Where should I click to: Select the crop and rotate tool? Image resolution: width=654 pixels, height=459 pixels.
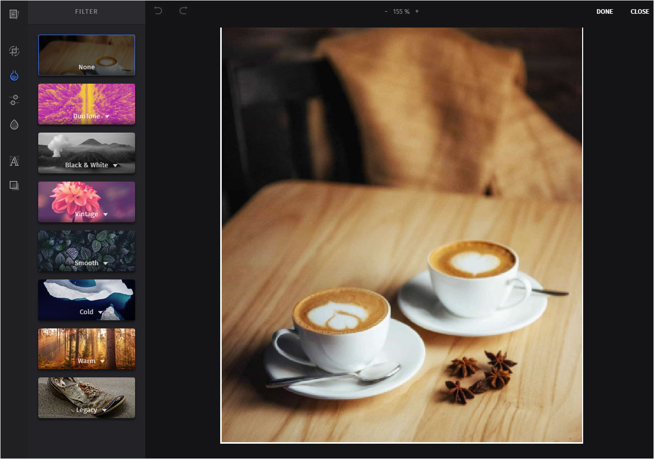[14, 51]
